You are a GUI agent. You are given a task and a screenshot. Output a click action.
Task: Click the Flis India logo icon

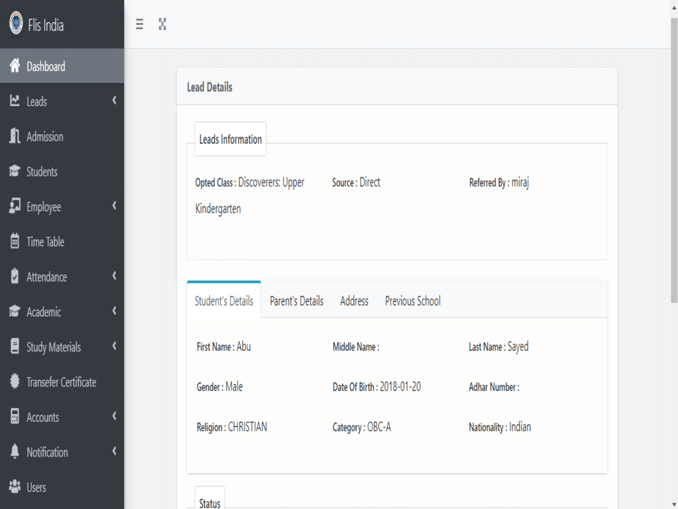click(x=16, y=23)
